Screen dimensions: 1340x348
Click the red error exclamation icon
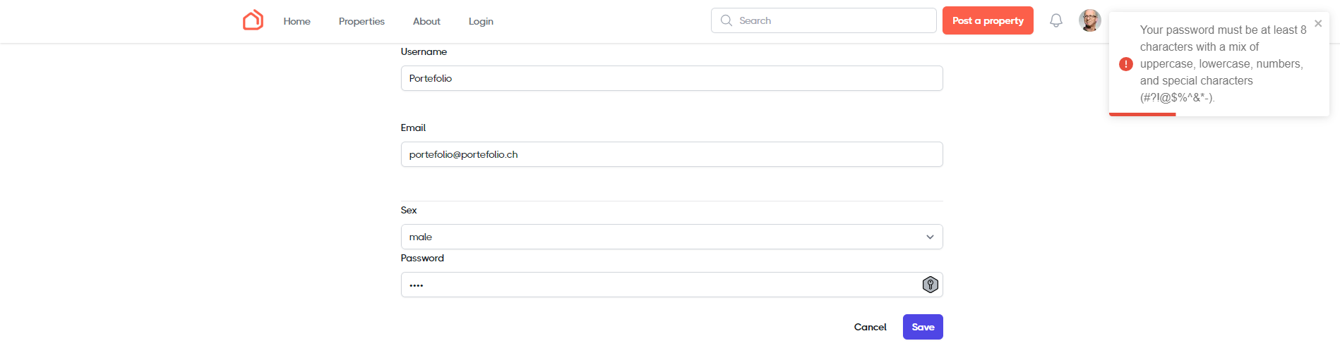(1125, 64)
